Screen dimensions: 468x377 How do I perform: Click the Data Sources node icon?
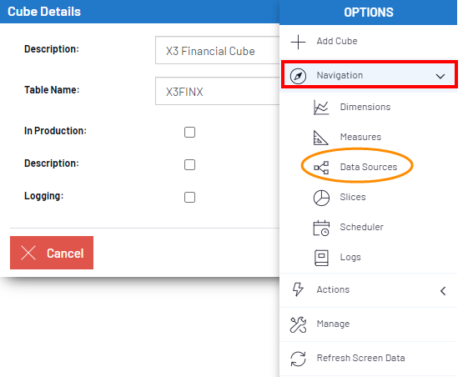pyautogui.click(x=321, y=168)
